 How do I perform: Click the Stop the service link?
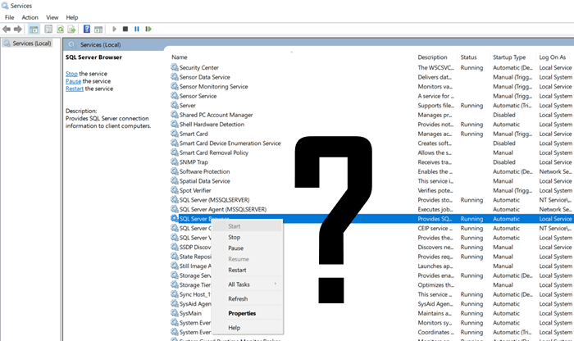[71, 74]
